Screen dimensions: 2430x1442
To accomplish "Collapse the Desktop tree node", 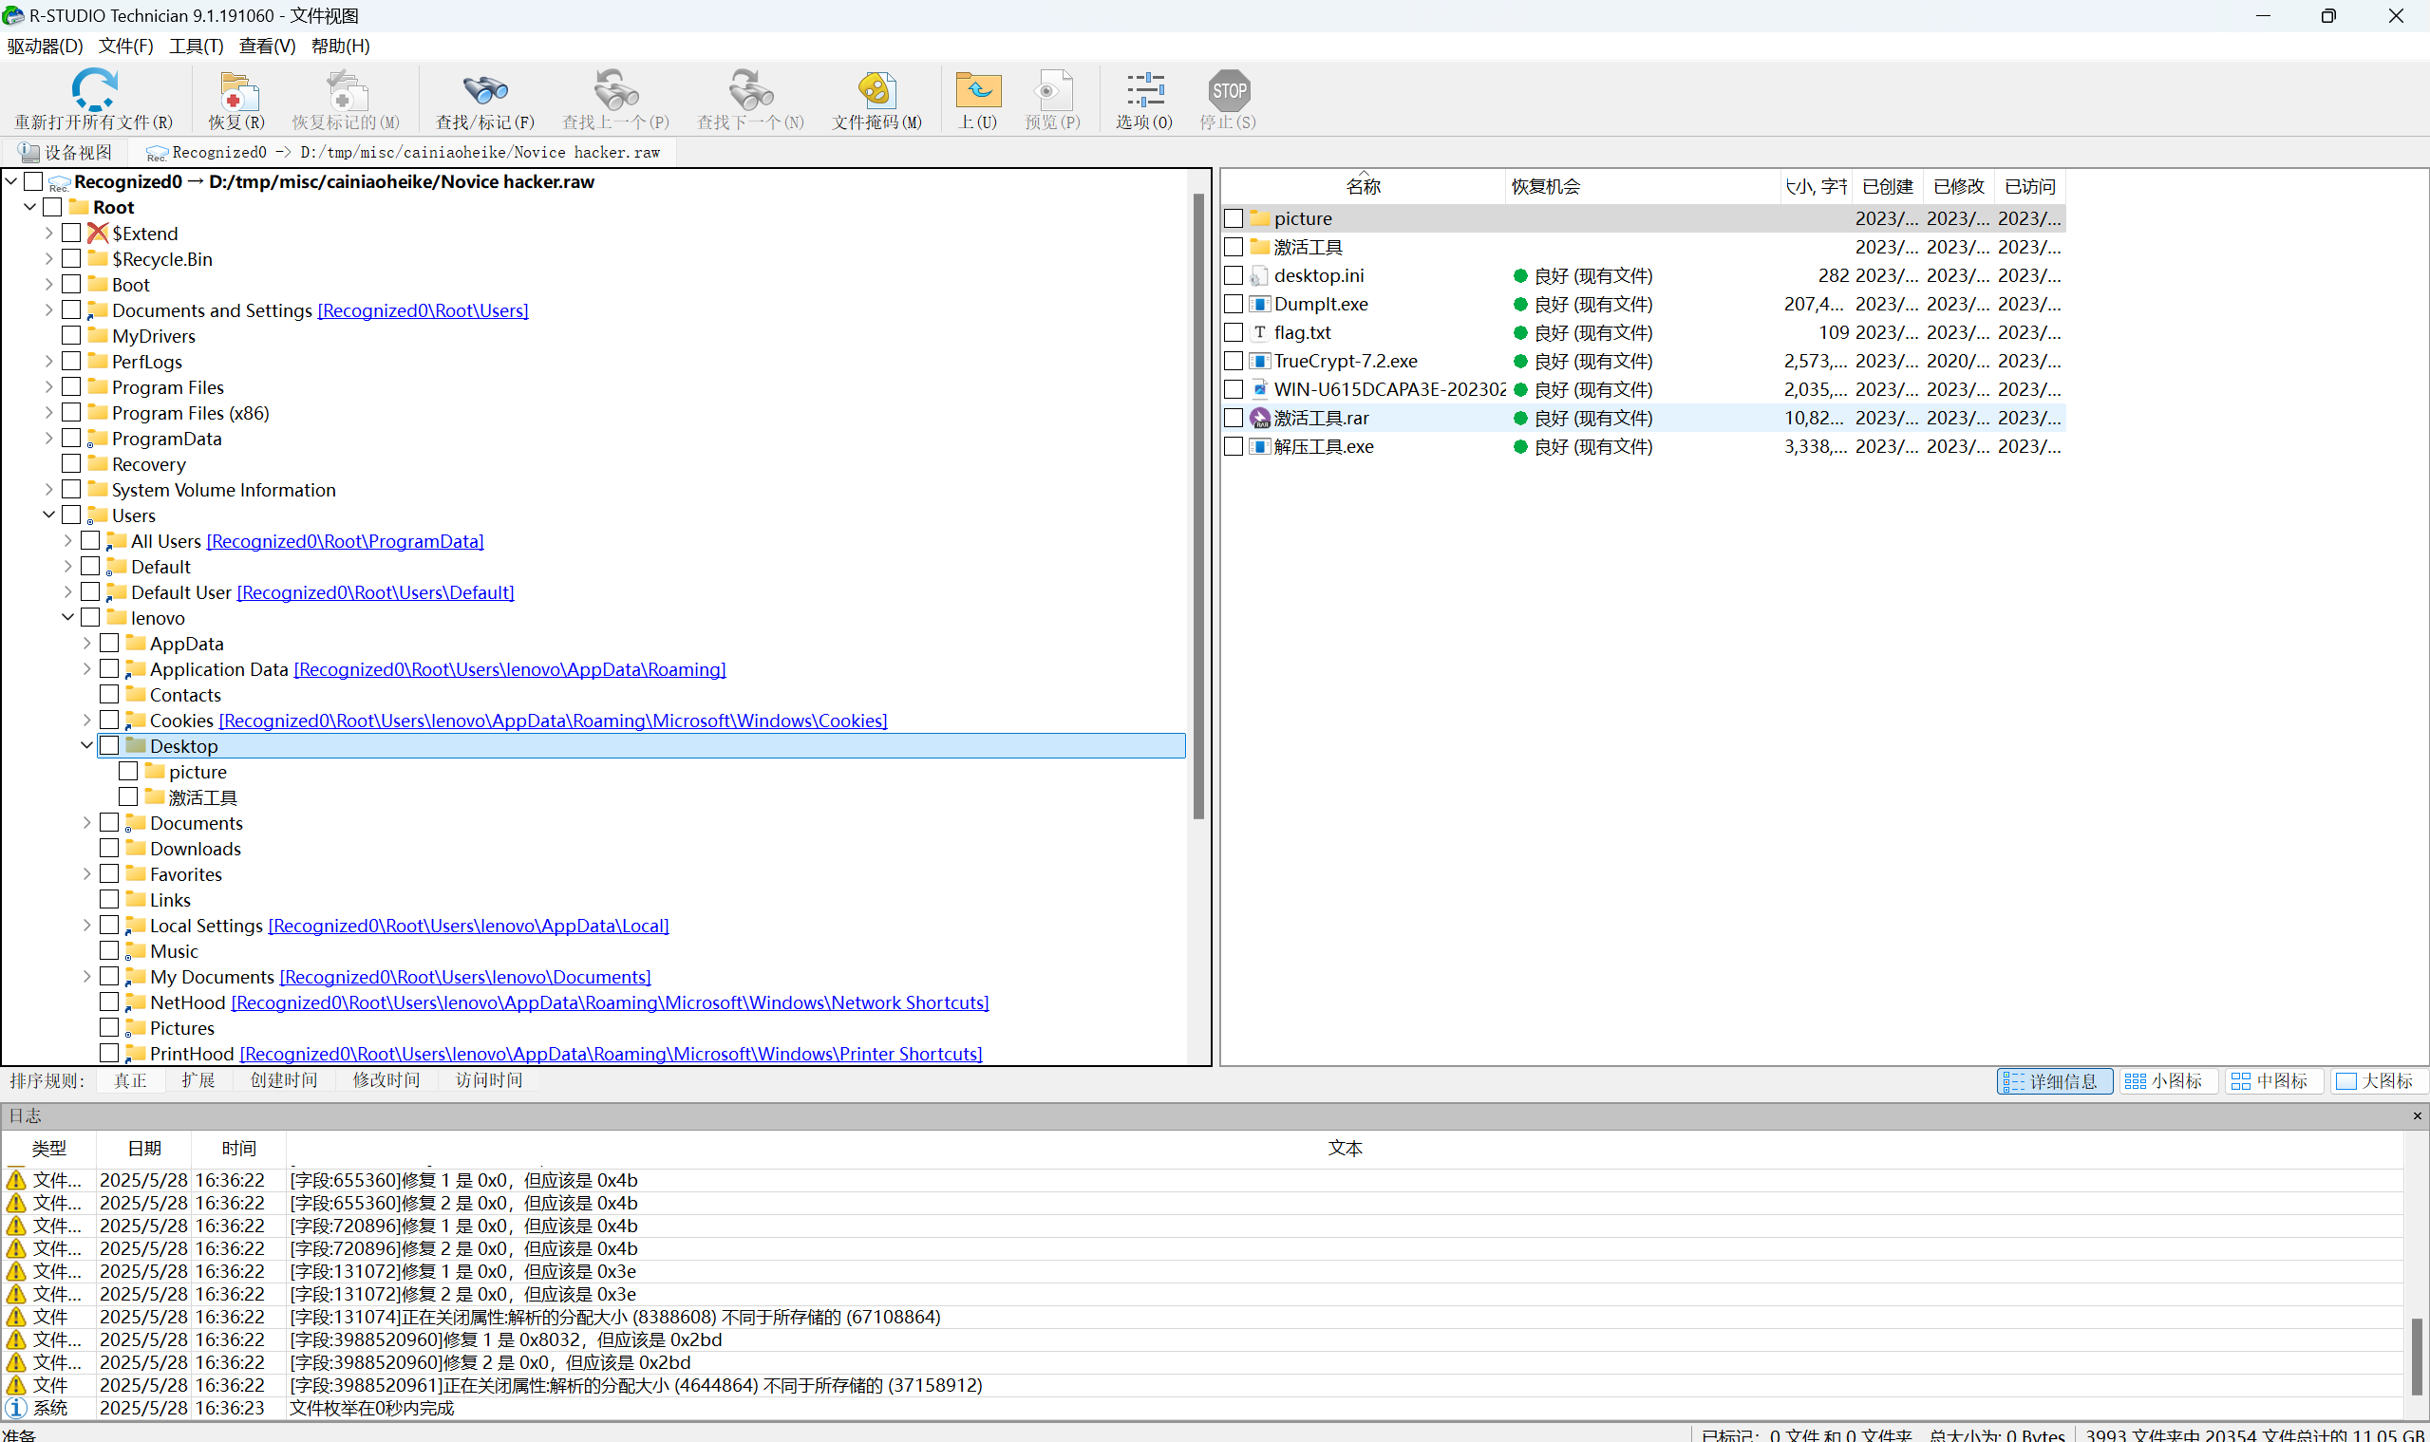I will coord(86,745).
